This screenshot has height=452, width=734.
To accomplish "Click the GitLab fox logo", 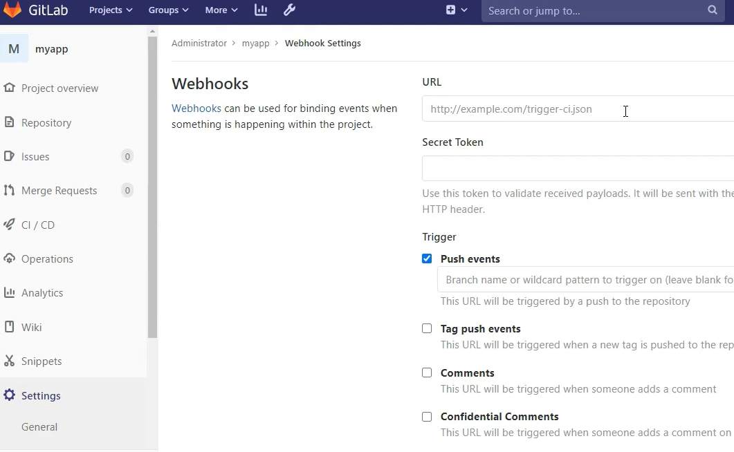I will click(12, 10).
